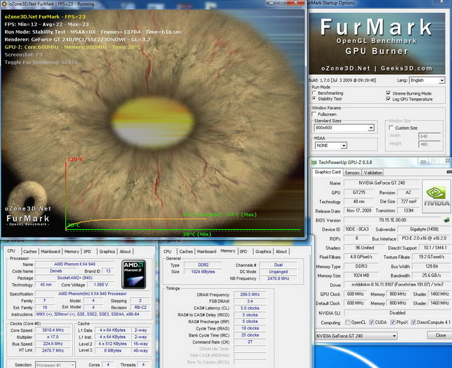The image size is (452, 368).
Task: Click the FurMark OpenGL Benchmark banner image
Action: pyautogui.click(x=377, y=43)
